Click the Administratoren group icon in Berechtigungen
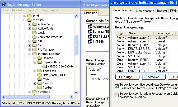This screenshot has height=107, width=178. [x=90, y=26]
